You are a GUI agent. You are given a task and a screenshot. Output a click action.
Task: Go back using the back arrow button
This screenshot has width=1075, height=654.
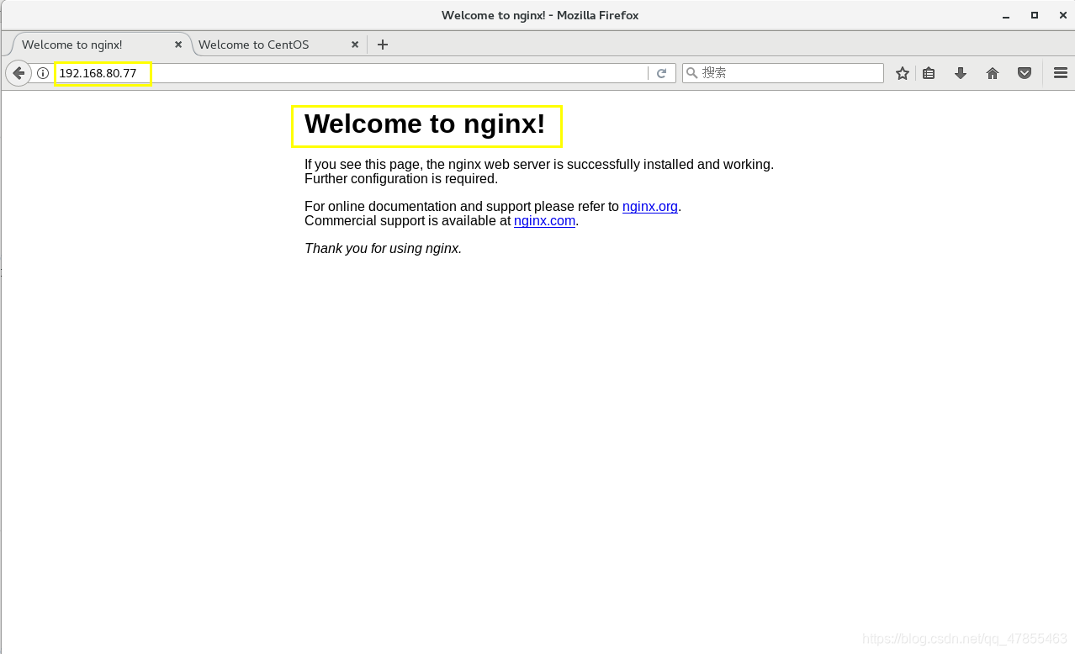point(19,73)
